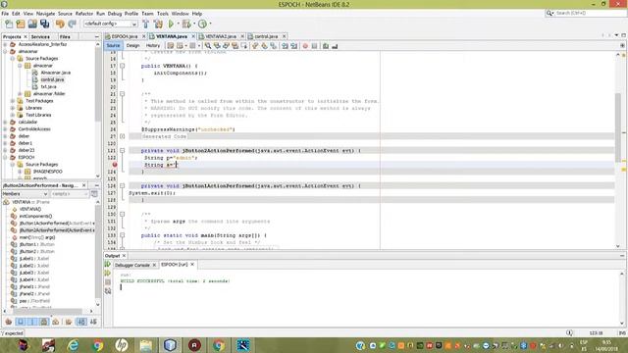Click the Re-run green arrows icon in Output
The height and width of the screenshot is (353, 628).
click(108, 264)
